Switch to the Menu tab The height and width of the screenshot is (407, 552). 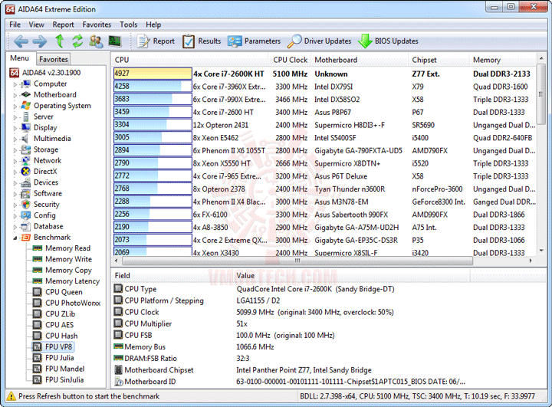click(x=20, y=58)
